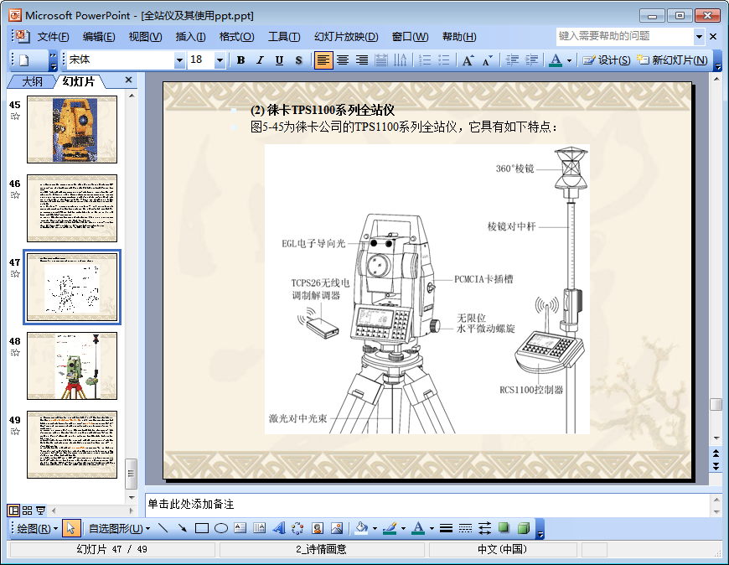
Task: Toggle Italic formatting
Action: click(x=260, y=60)
